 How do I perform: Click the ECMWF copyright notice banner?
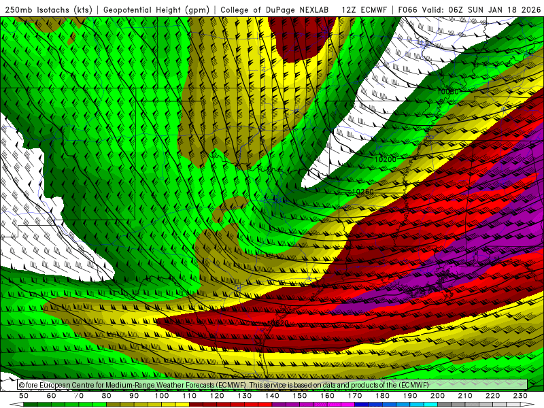(273, 385)
